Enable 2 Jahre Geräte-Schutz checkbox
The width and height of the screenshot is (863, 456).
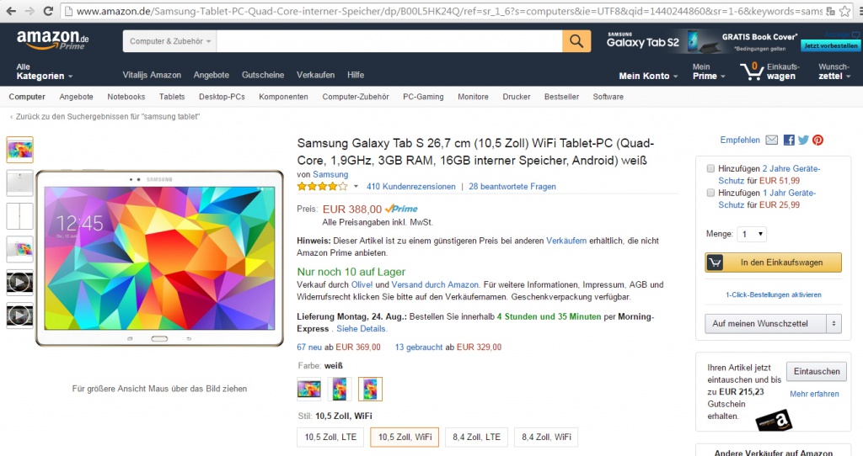coord(711,168)
